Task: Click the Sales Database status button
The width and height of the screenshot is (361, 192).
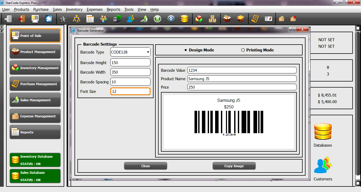Action: click(x=35, y=176)
